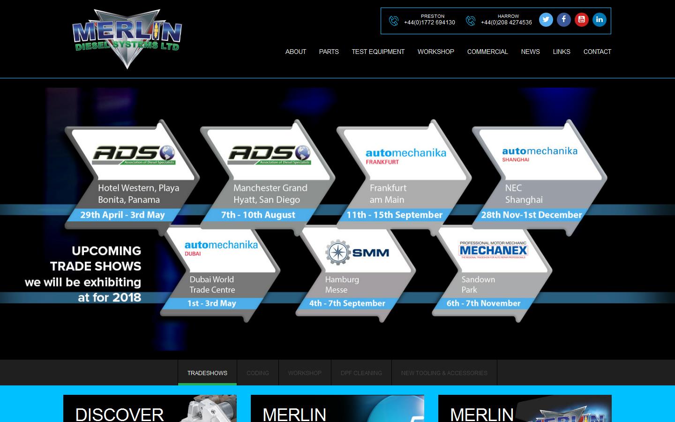675x422 pixels.
Task: Switch to the CODING tab
Action: click(x=257, y=373)
